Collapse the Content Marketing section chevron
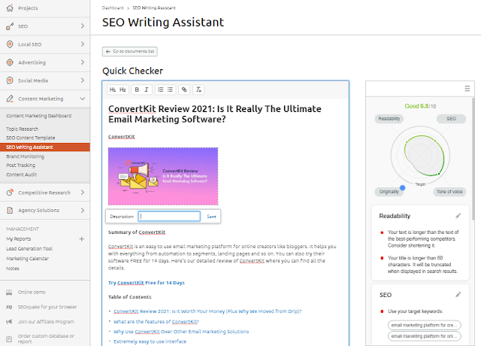Image resolution: width=481 pixels, height=346 pixels. [x=83, y=99]
